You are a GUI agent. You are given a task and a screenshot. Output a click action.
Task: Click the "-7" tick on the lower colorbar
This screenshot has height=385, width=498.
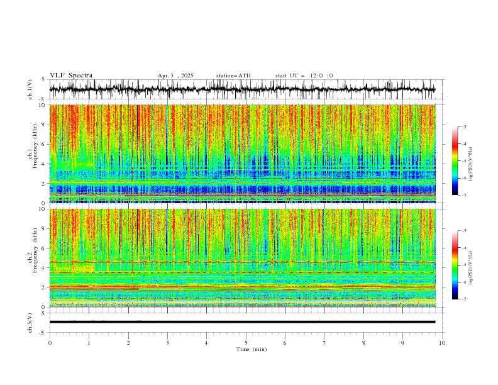tap(463, 299)
